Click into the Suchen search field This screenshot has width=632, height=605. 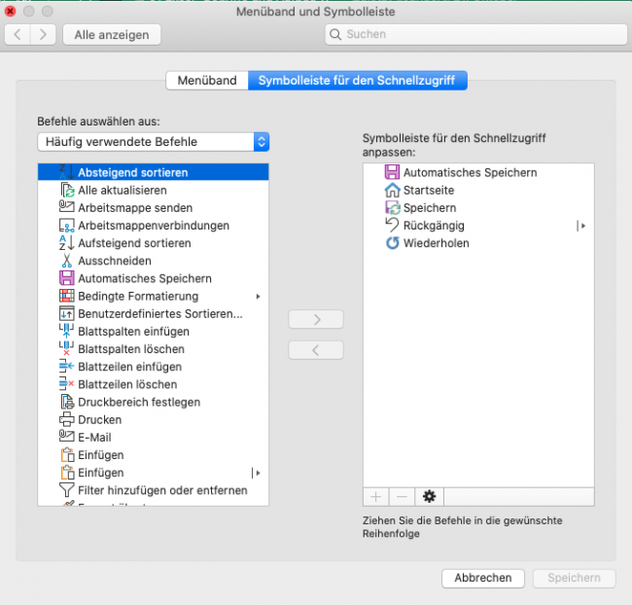(x=476, y=34)
